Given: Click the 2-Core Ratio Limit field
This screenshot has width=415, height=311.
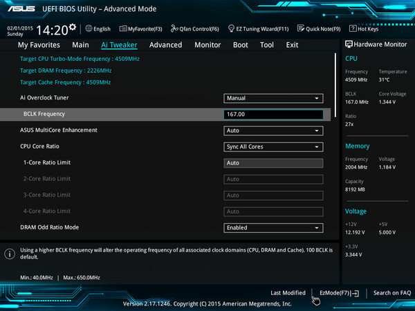Looking at the screenshot, I should [x=273, y=179].
